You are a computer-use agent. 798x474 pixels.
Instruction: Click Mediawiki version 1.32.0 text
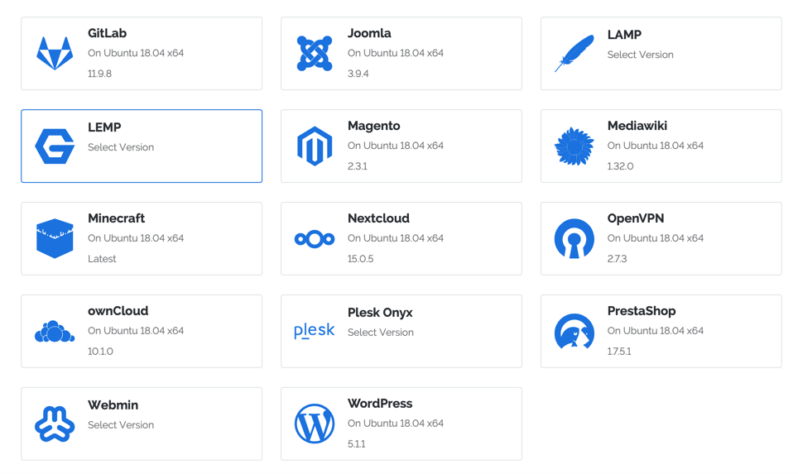620,166
